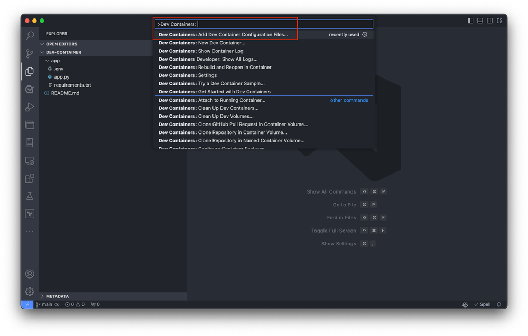
Task: Open README.md in the explorer
Action: [x=65, y=93]
